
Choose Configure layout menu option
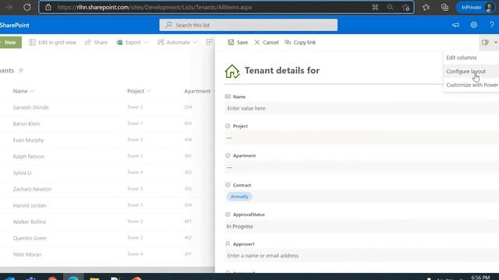tap(466, 72)
